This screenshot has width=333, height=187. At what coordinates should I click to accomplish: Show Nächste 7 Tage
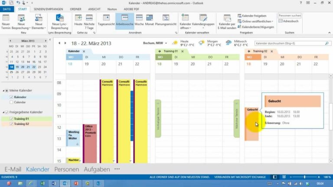89,22
